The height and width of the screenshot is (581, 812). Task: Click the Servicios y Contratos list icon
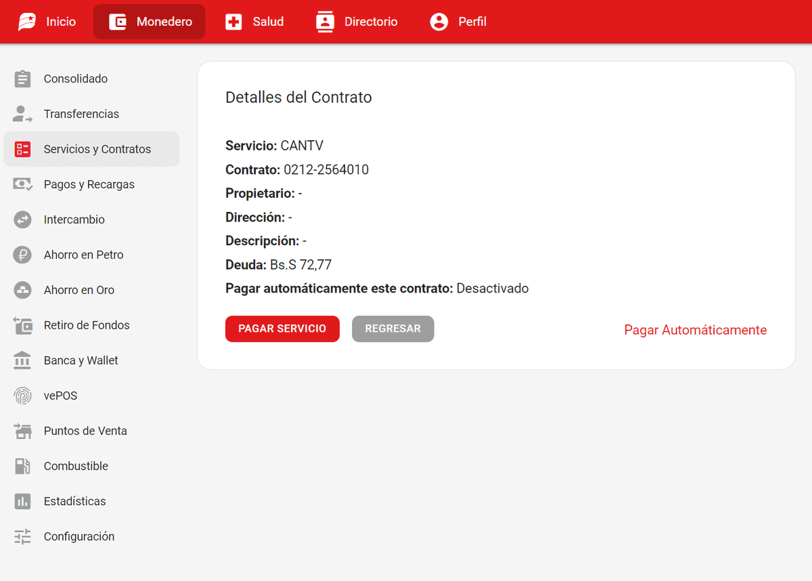pos(22,149)
